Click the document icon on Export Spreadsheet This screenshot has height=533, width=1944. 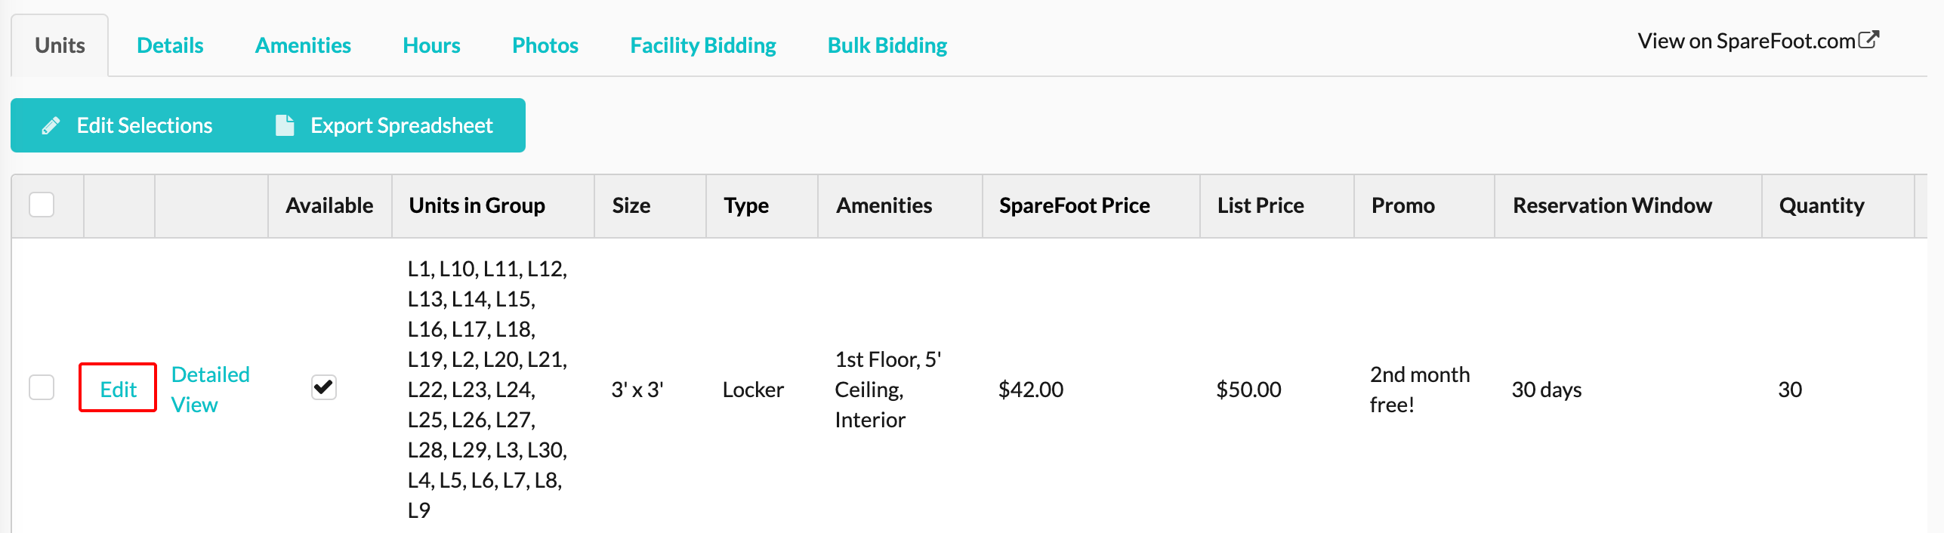click(x=285, y=125)
